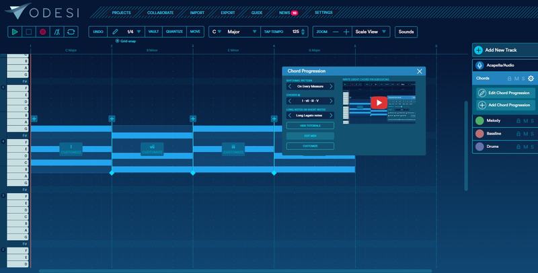Click the Edit Chord Progression button
This screenshot has width=538, height=273.
coord(504,93)
